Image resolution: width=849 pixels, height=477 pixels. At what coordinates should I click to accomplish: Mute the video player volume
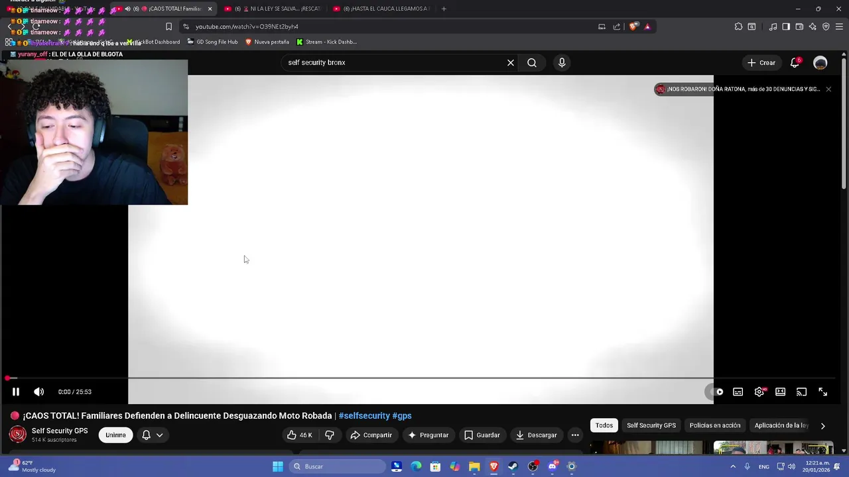(39, 392)
